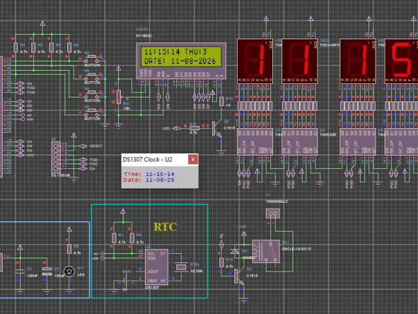Image resolution: width=418 pixels, height=314 pixels.
Task: Toggle the red latch circle on button K4
Action: pos(101,92)
